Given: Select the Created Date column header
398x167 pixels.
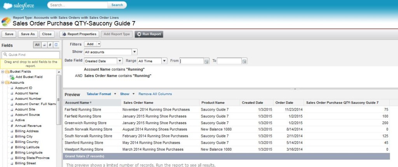Looking at the screenshot, I should pos(257,103).
